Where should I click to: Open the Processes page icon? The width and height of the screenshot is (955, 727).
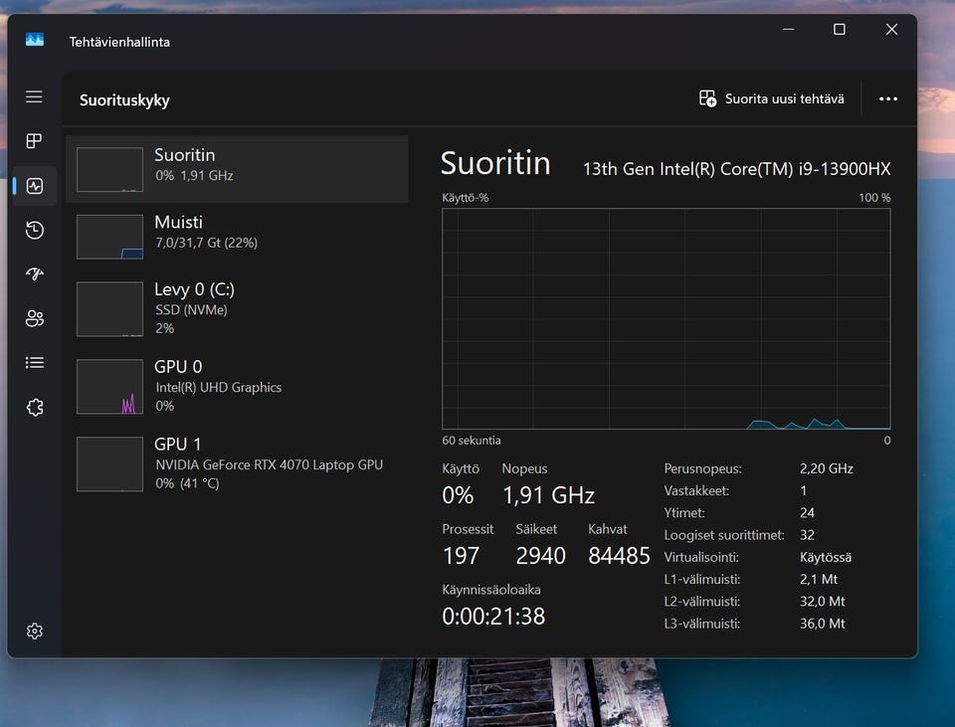pyautogui.click(x=35, y=141)
